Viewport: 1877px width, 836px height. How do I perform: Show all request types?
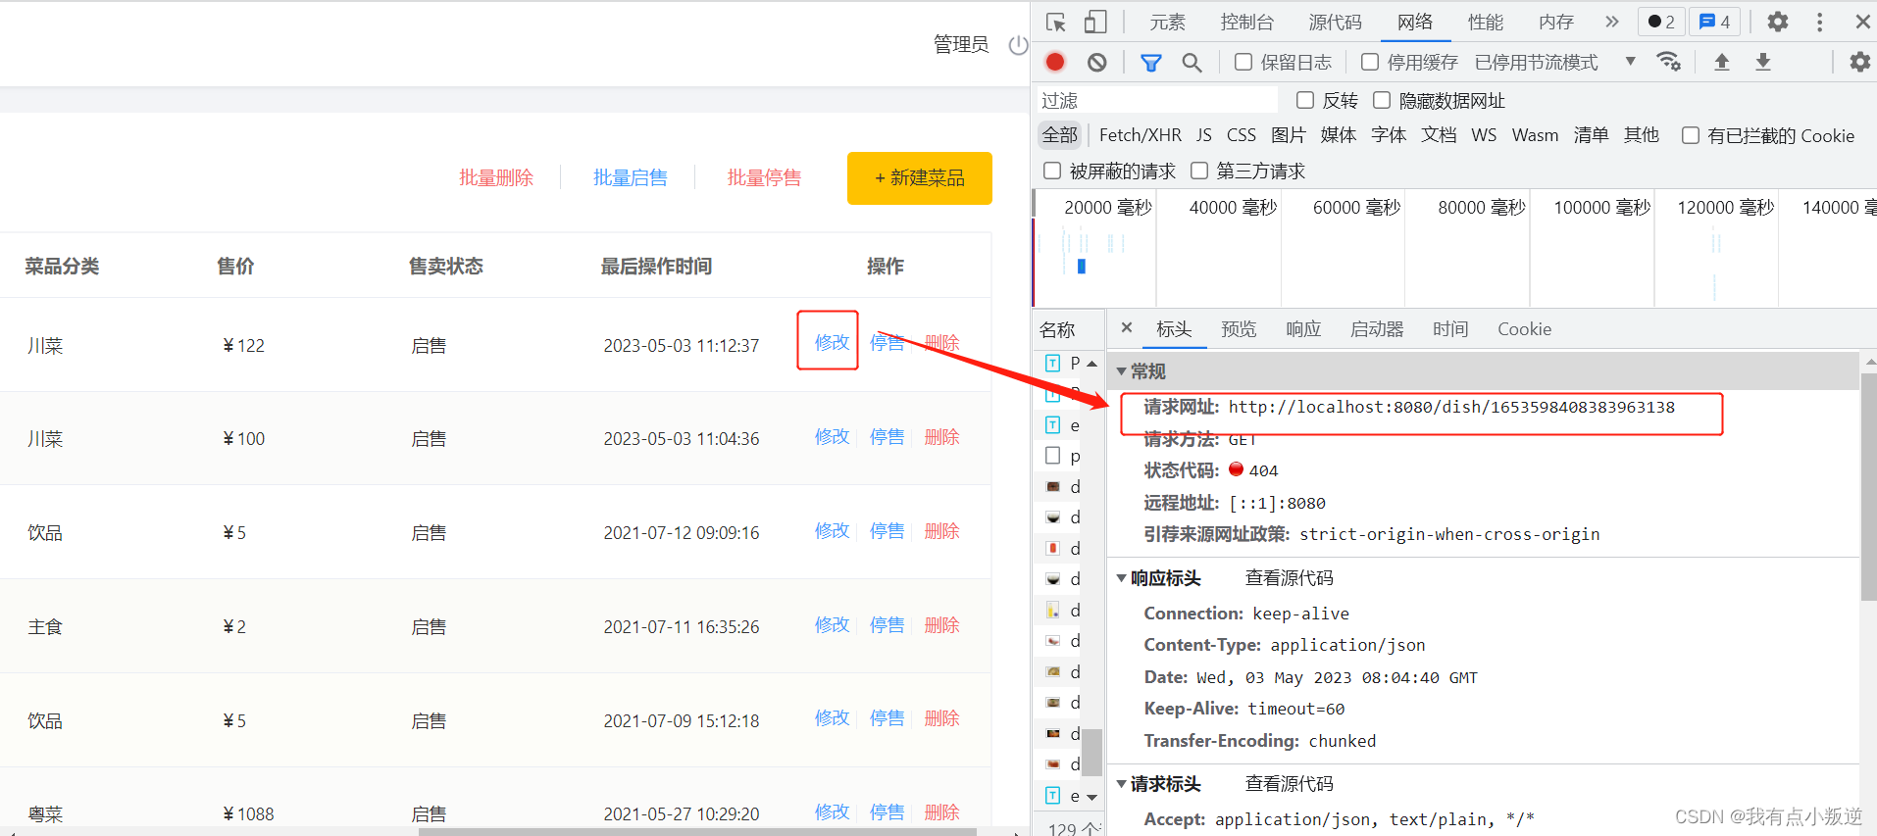click(1060, 135)
